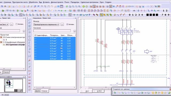
Task: Click the green refresh arrows icon
Action: click(67, 6)
